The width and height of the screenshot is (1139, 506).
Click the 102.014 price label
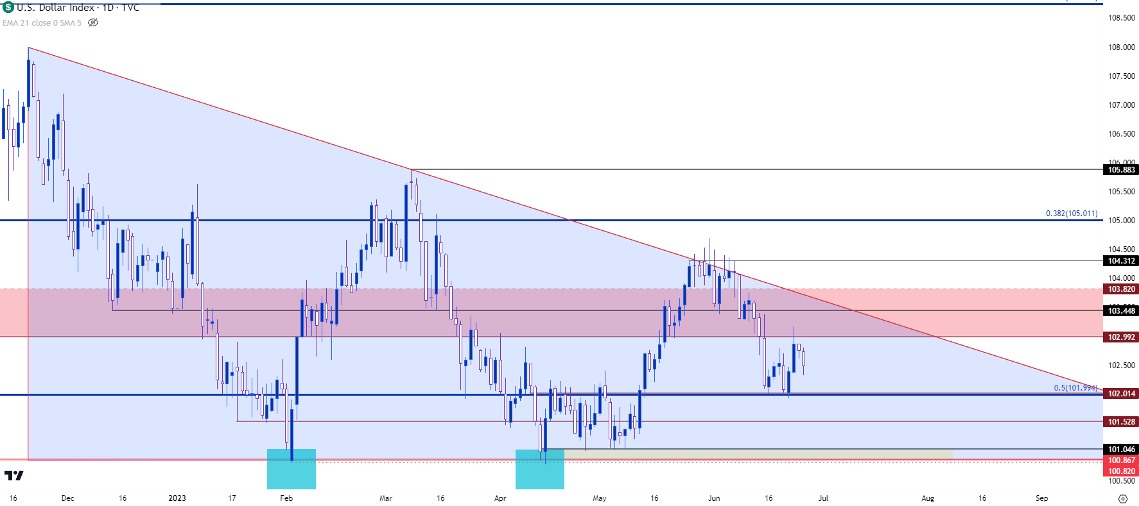[1121, 394]
